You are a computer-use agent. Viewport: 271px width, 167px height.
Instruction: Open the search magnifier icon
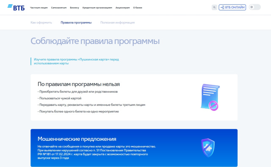pos(214,7)
